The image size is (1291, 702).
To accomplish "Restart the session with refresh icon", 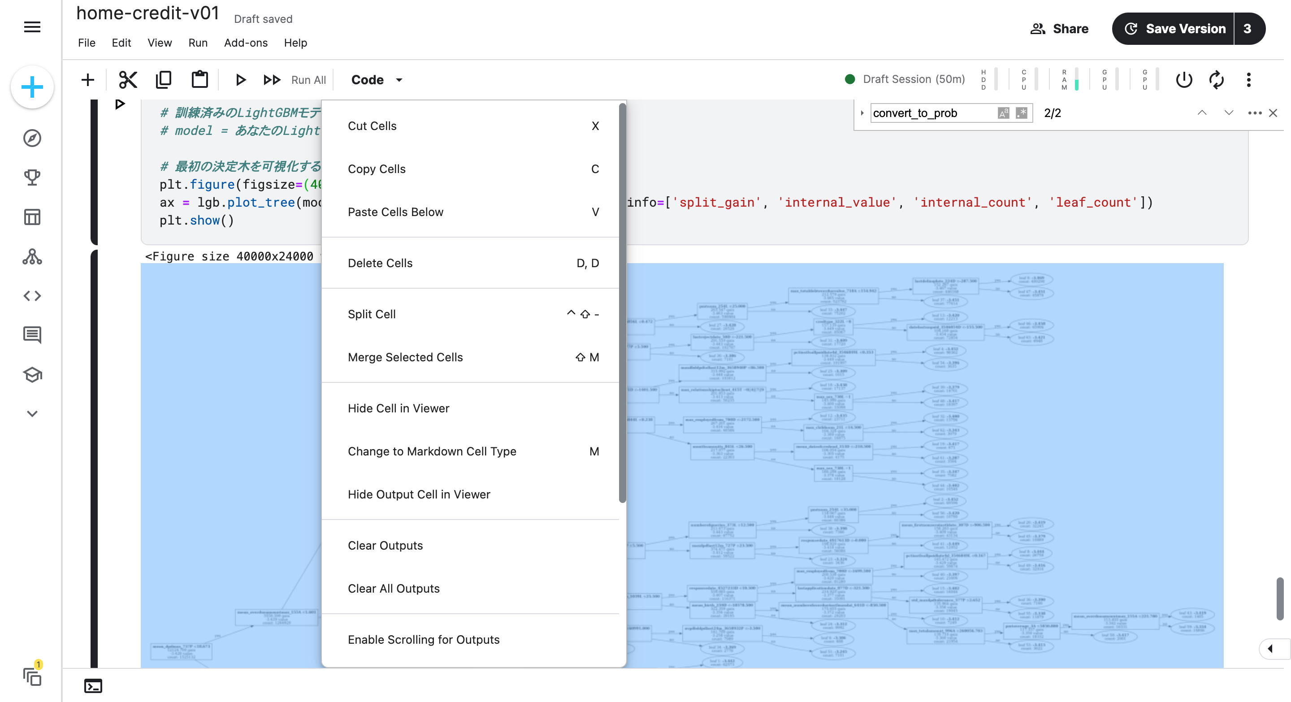I will [x=1216, y=80].
